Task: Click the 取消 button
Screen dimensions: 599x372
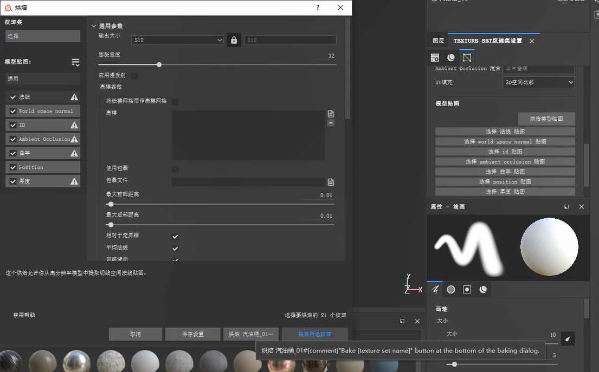Action: (136, 334)
